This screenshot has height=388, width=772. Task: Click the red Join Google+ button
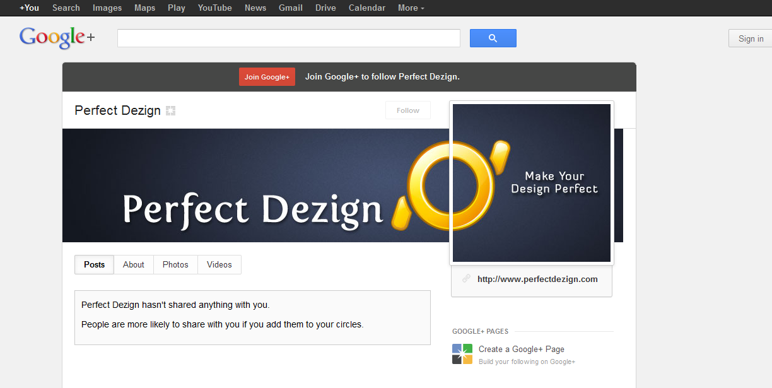[x=267, y=77]
